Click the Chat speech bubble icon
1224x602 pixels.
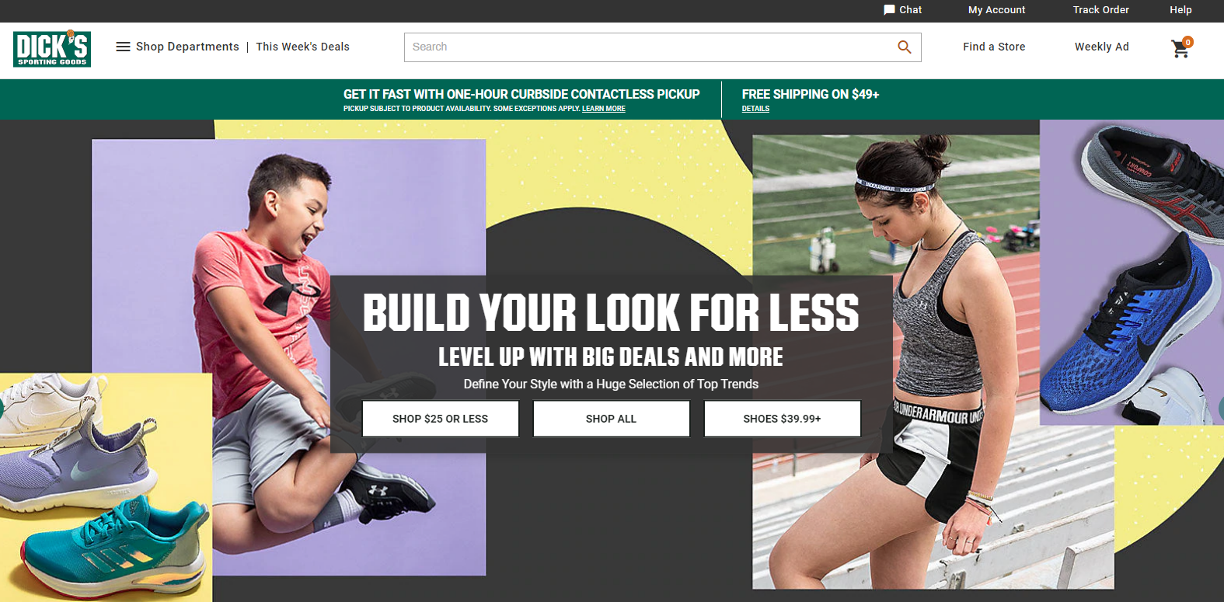(889, 10)
